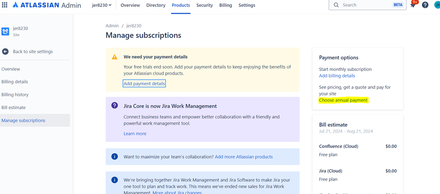This screenshot has height=194, width=440.
Task: Click Learn more about Jira Work Management
Action: tap(135, 134)
